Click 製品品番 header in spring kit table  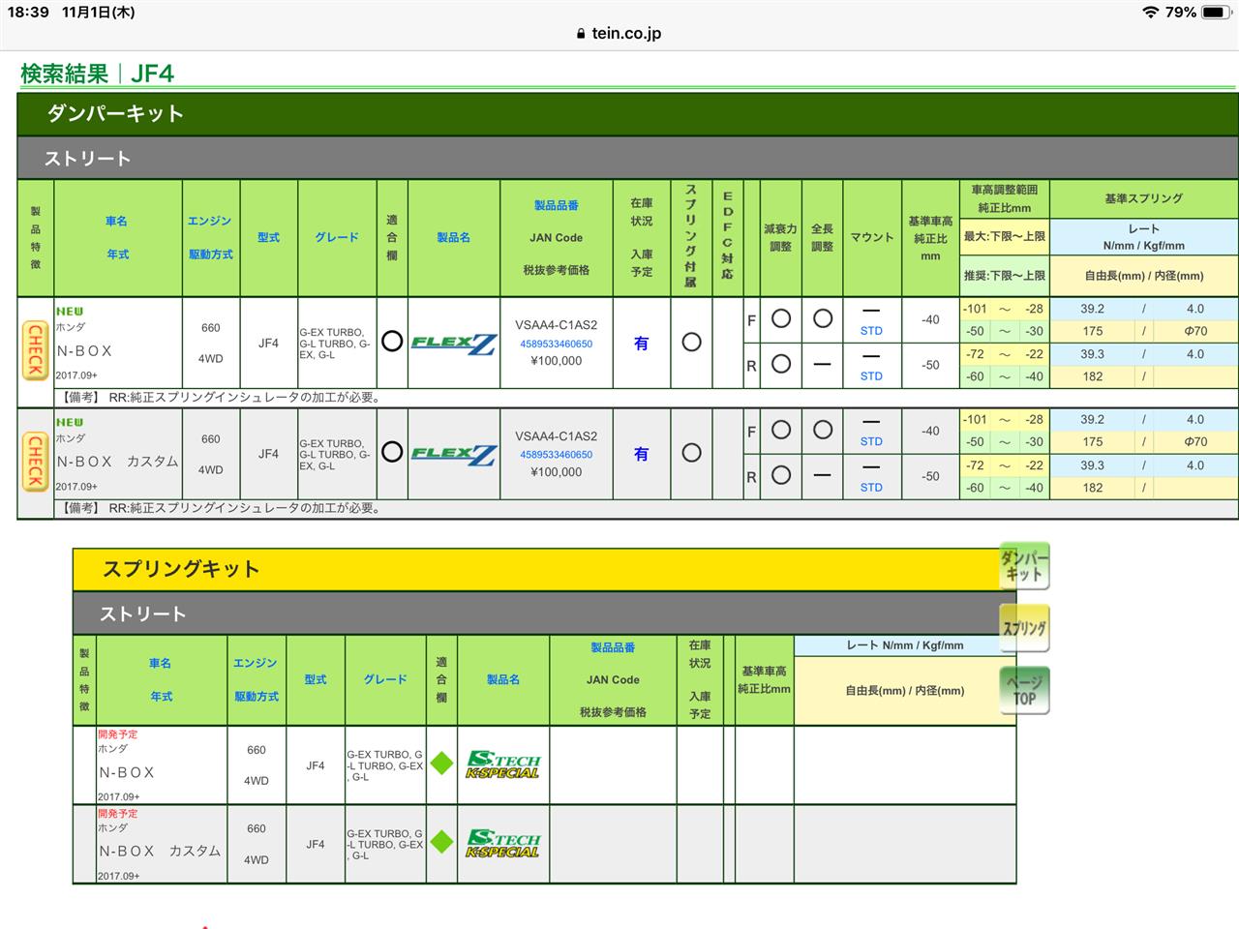[x=613, y=647]
